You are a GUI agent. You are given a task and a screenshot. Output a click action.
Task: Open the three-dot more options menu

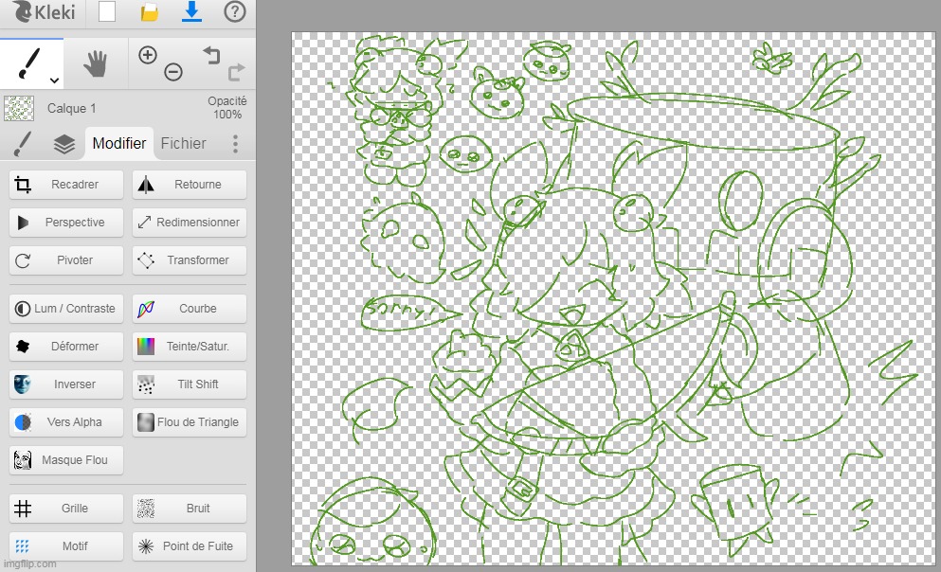pos(235,144)
